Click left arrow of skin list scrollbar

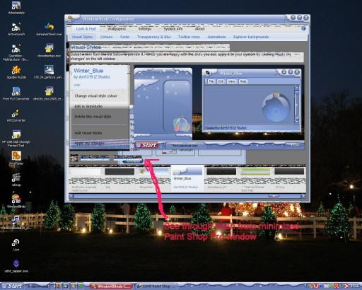[x=71, y=196]
